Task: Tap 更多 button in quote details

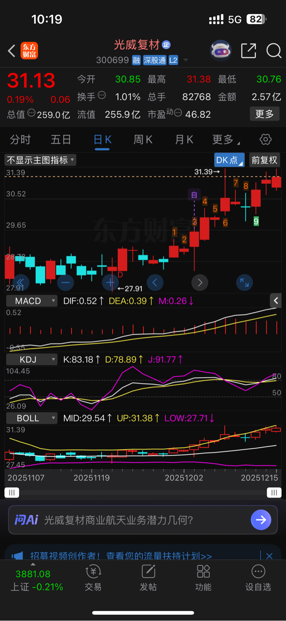Action: coord(264,114)
